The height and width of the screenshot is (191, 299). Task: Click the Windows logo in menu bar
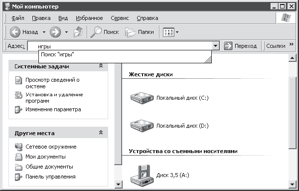click(x=286, y=18)
